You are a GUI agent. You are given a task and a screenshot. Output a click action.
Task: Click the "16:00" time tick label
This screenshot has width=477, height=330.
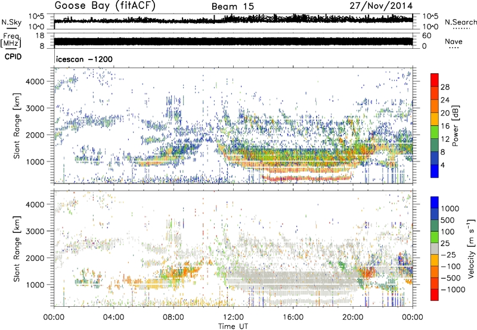click(x=293, y=317)
